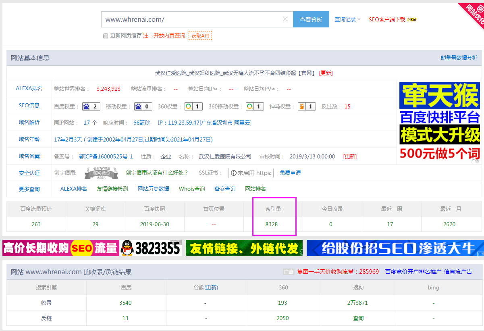Click the 高价长期收购SEO流量 banner

[x=91, y=248]
